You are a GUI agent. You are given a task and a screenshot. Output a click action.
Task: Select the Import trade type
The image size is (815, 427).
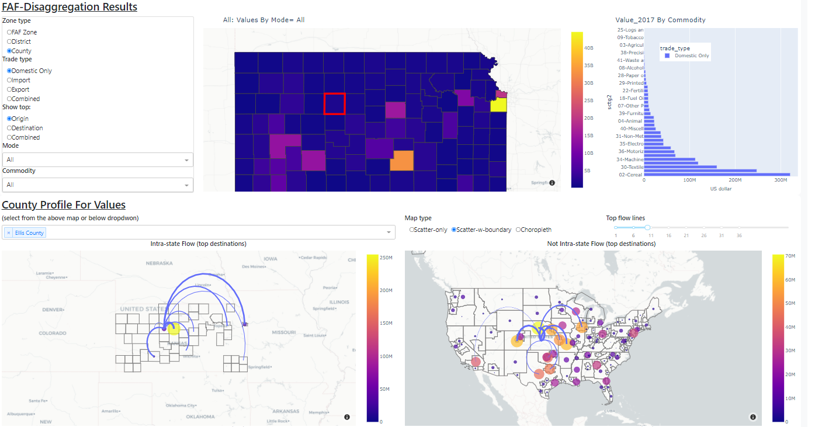(9, 80)
